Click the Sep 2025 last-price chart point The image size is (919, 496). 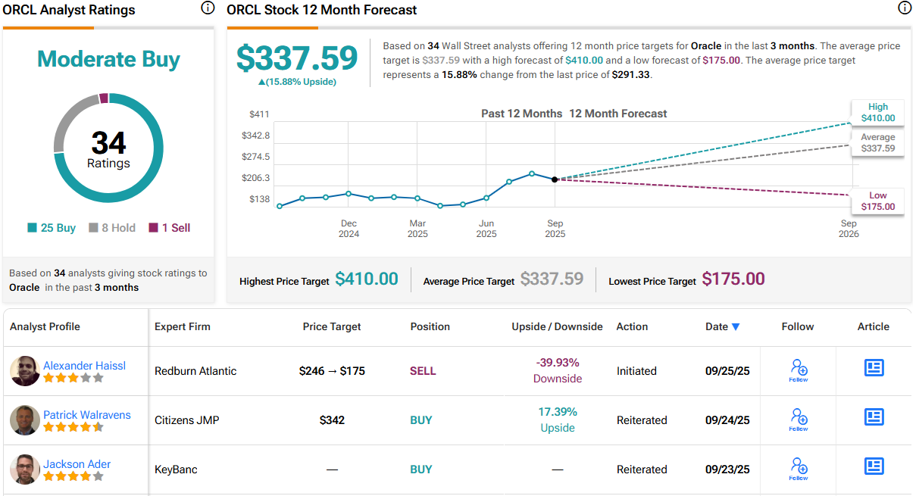point(555,179)
